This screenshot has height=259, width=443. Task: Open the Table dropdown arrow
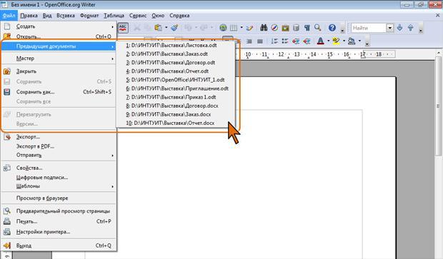[242, 28]
